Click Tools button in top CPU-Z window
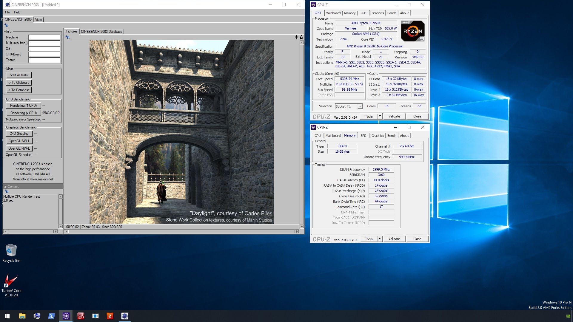Screen dimensions: 573x322 (x=369, y=116)
